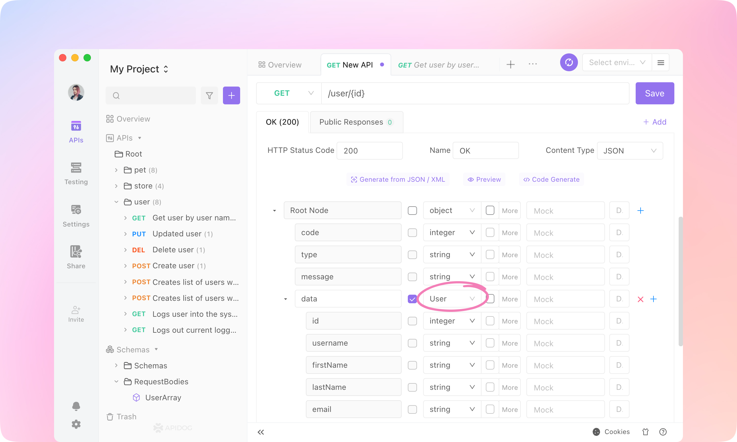The width and height of the screenshot is (737, 442).
Task: Collapse the data node triangle
Action: coord(285,299)
